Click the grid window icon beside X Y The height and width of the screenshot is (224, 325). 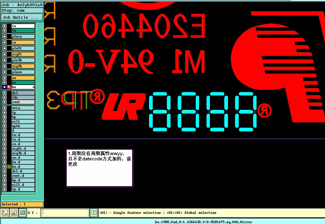(x=23, y=213)
